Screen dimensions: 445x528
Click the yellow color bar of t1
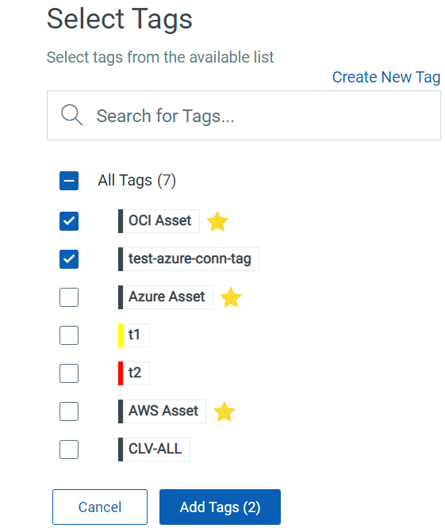point(121,335)
